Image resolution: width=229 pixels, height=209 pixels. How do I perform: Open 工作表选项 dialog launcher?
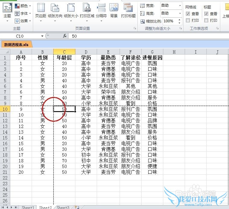(x=218, y=28)
